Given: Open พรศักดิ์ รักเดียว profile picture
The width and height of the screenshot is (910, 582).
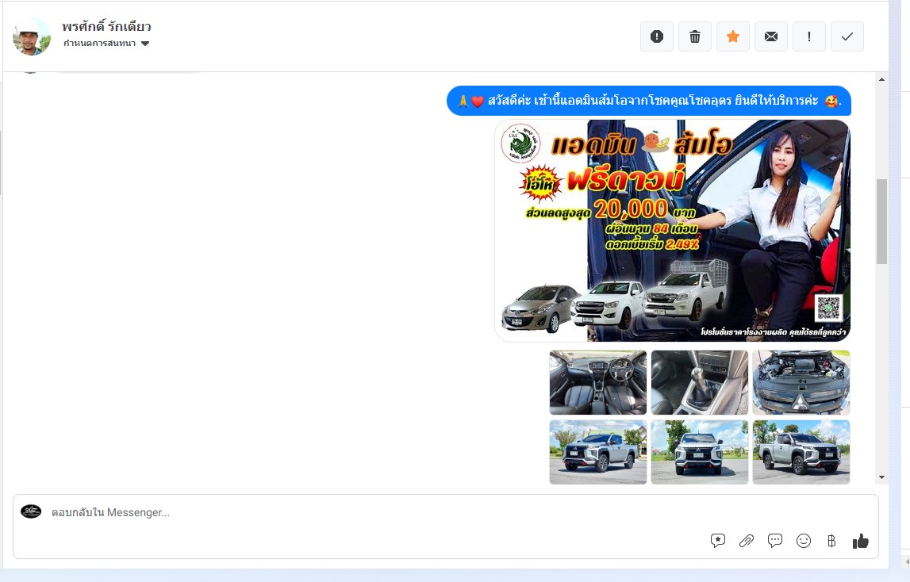Looking at the screenshot, I should coord(32,36).
